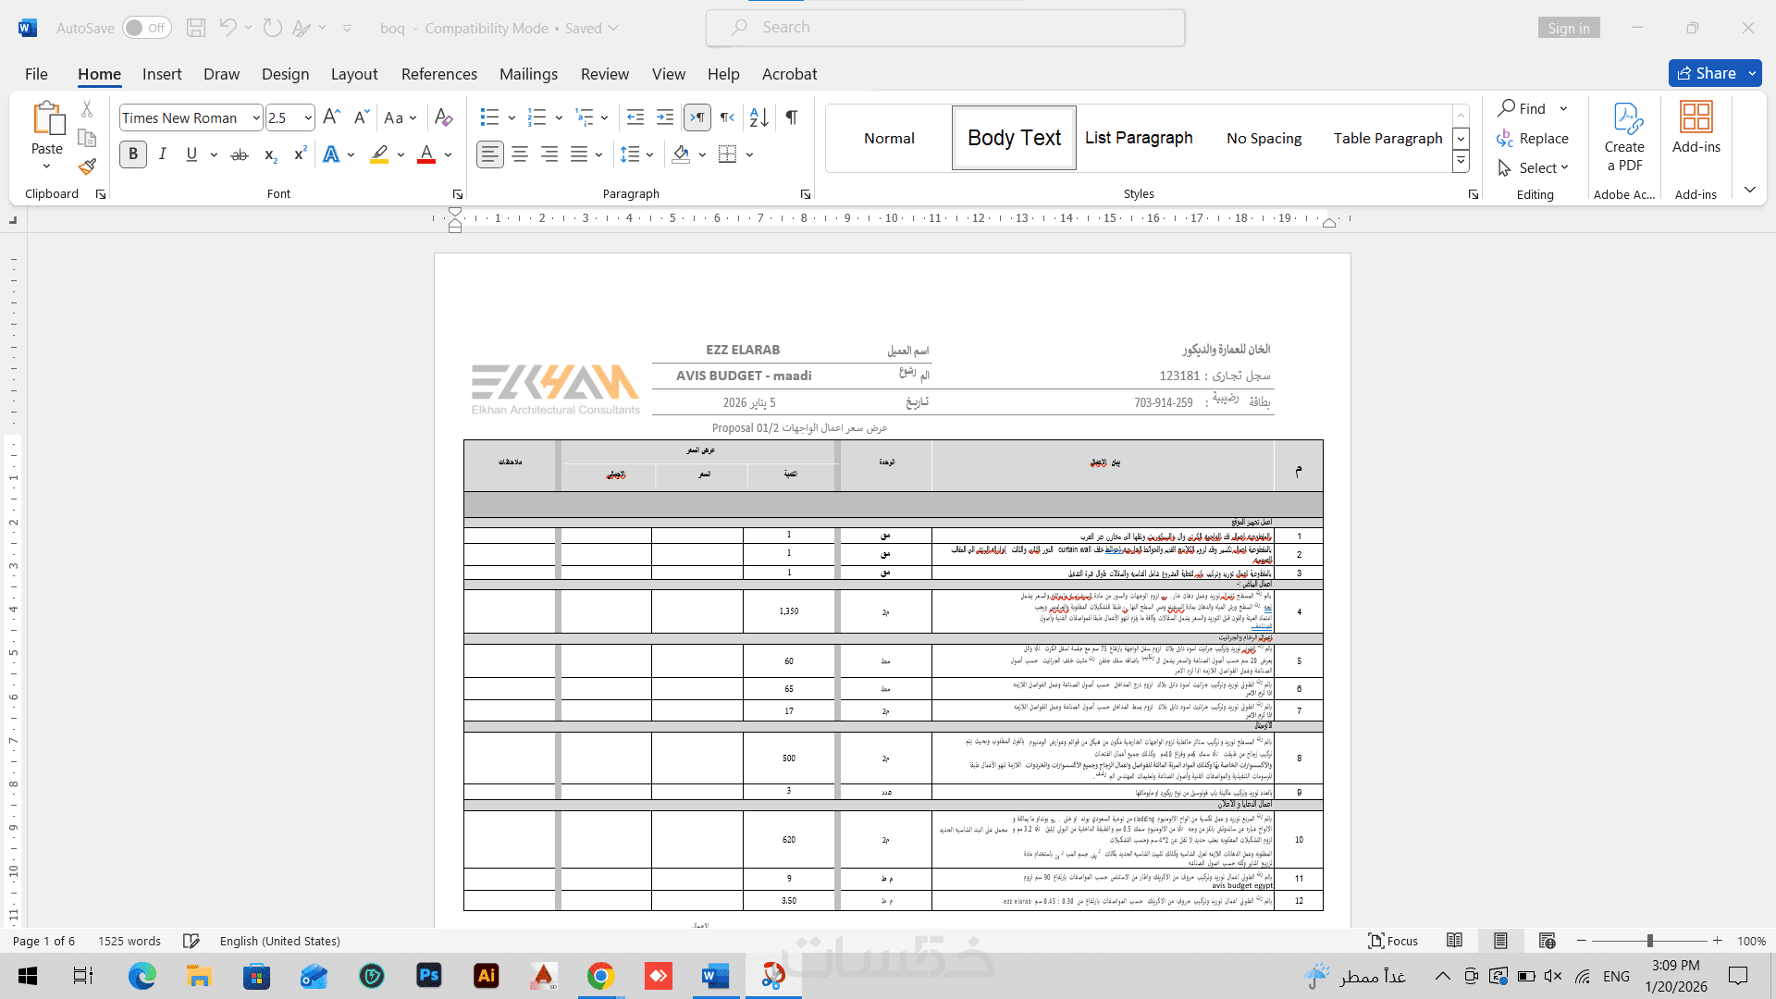
Task: Toggle Bold formatting button
Action: 133,154
